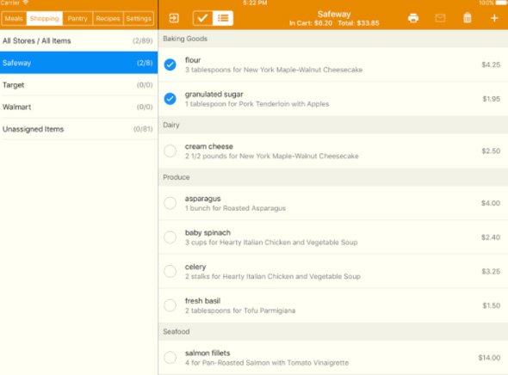Print the Safeway shopping list
This screenshot has height=375, width=508.
point(413,18)
